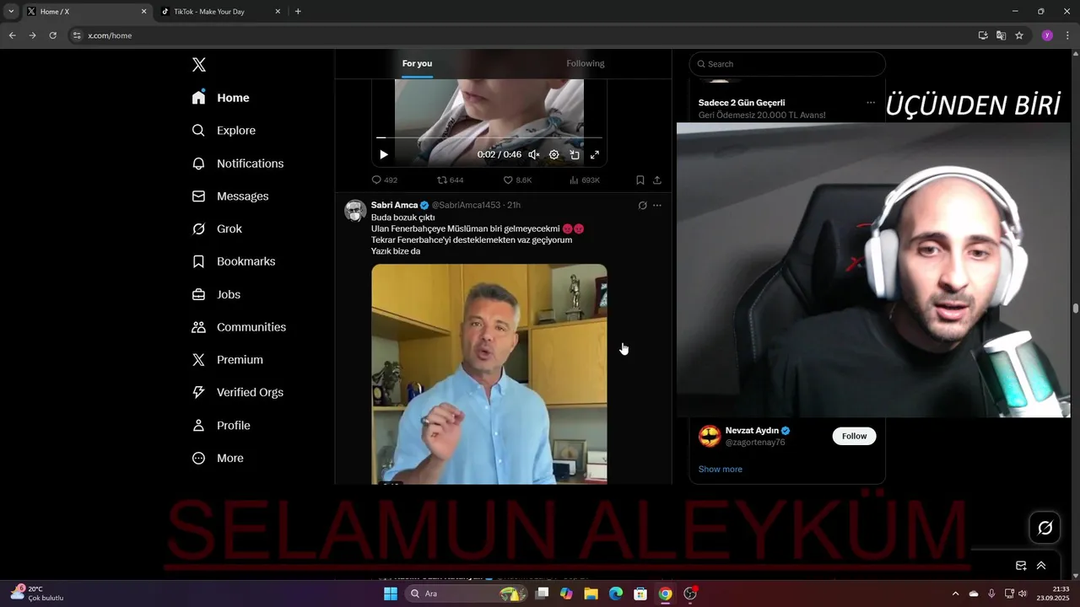Open the Jobs page
This screenshot has width=1080, height=607.
click(216, 294)
